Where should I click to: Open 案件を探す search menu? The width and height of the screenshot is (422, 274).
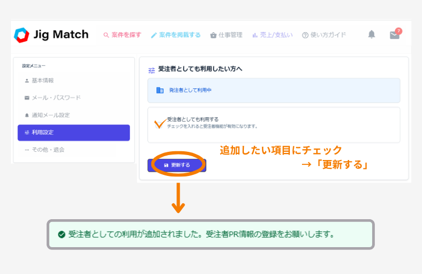(x=122, y=35)
